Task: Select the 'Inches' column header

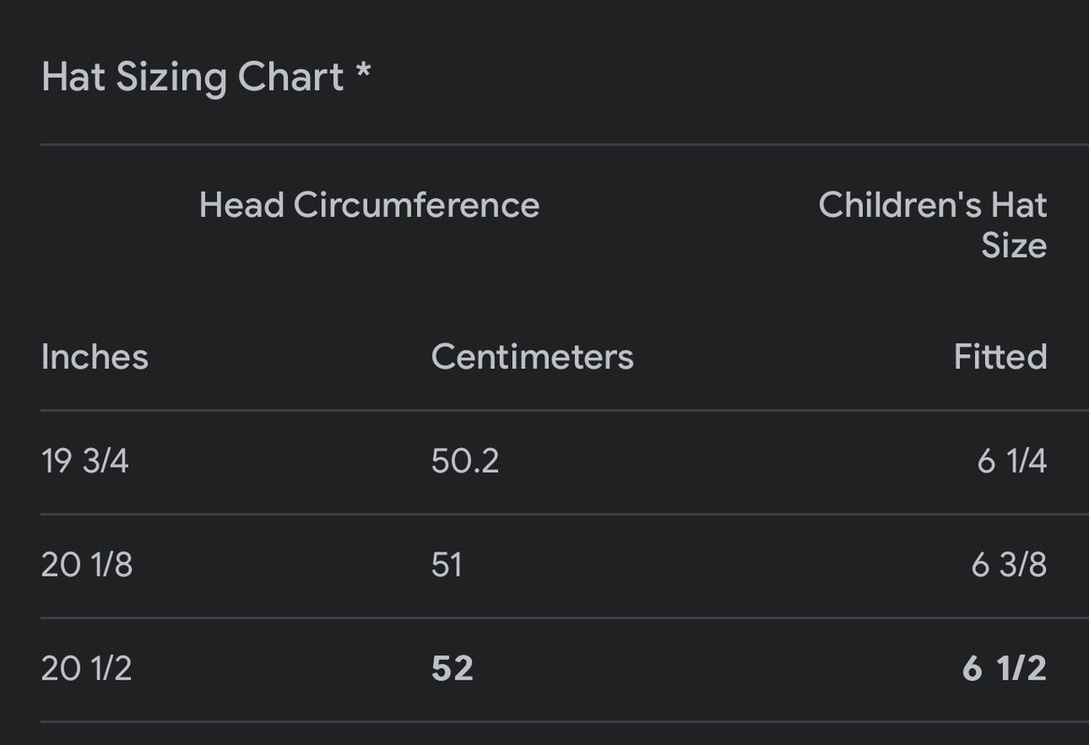Action: click(x=94, y=357)
